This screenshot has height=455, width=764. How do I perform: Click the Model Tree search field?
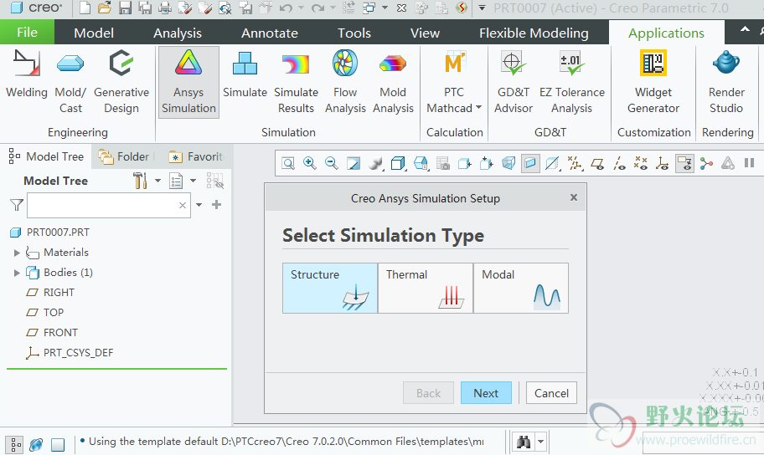click(x=109, y=206)
